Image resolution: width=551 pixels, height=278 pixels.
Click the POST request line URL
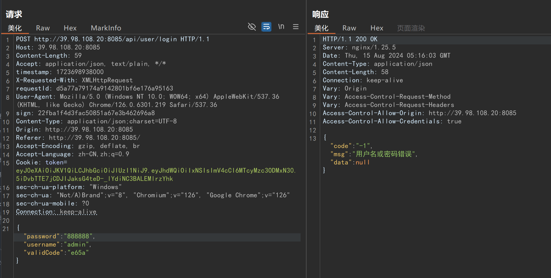[x=105, y=39]
